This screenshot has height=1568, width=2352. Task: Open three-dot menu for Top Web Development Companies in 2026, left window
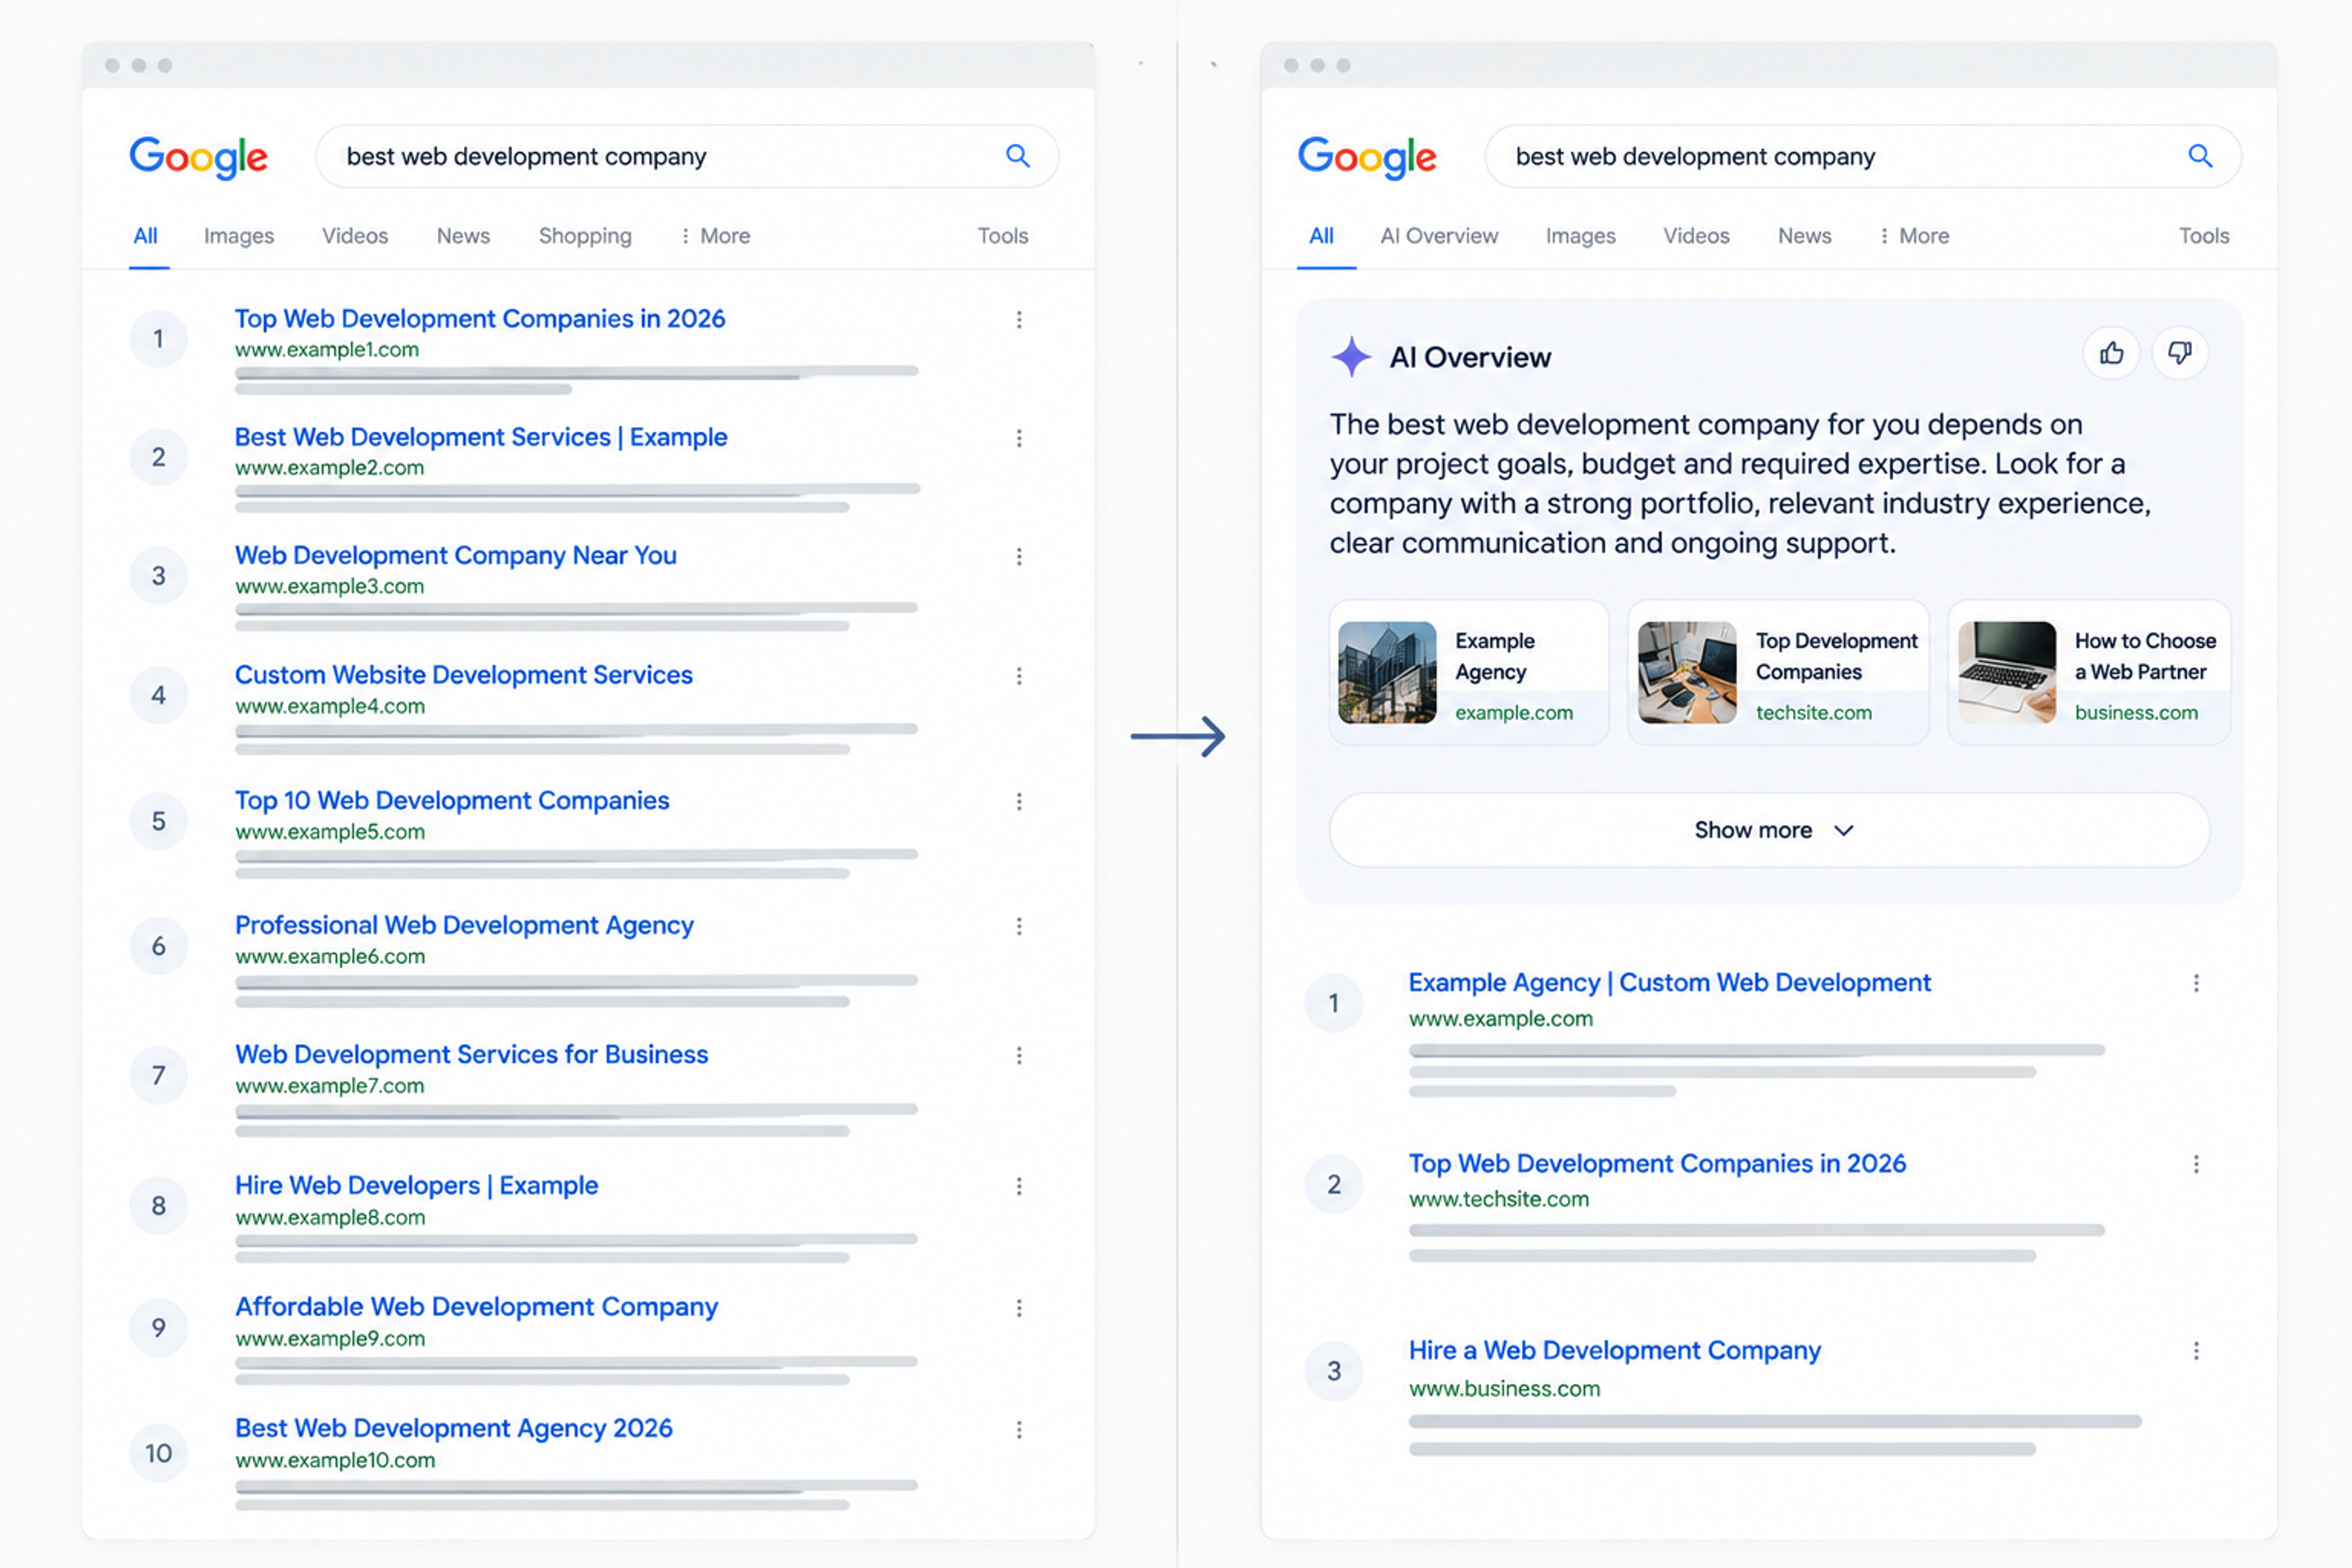click(1019, 320)
